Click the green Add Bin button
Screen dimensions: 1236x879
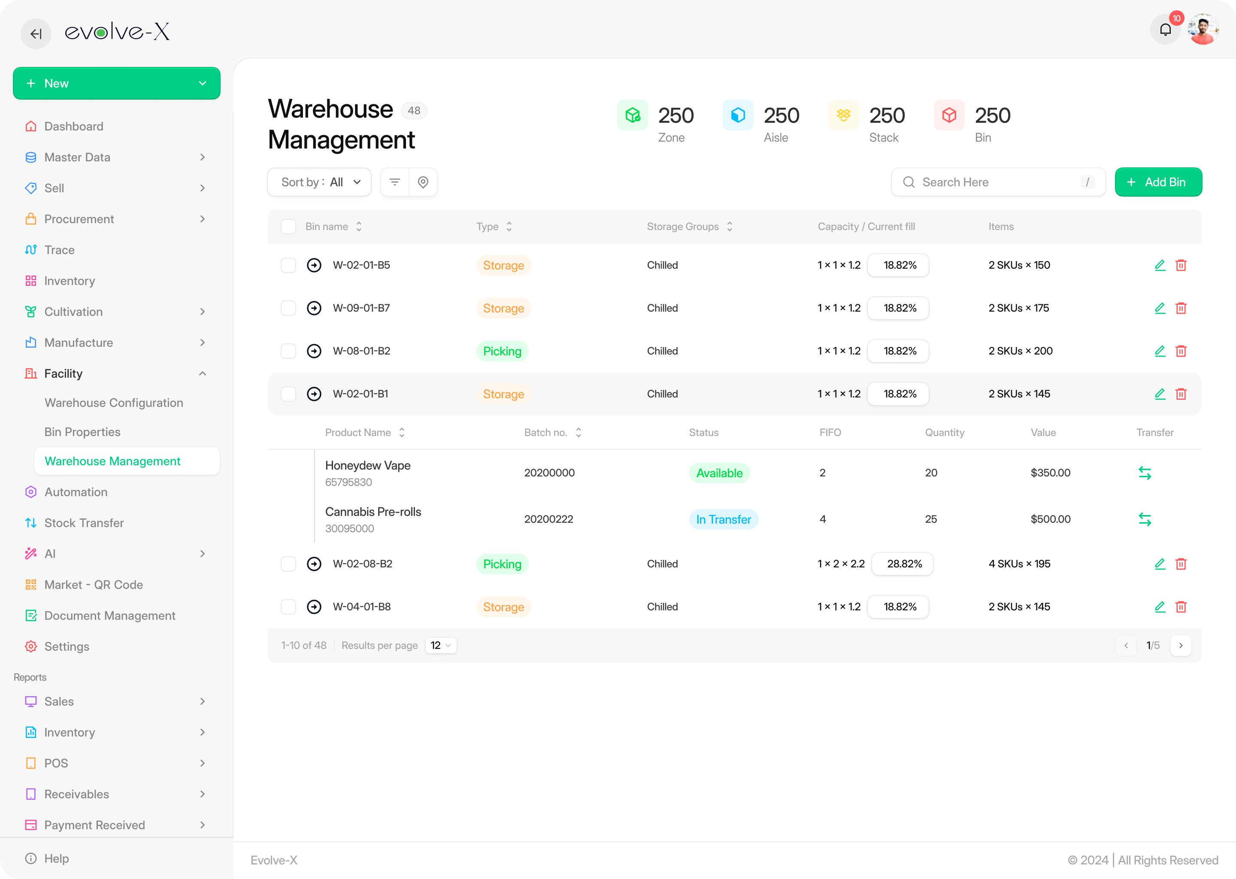[1158, 182]
